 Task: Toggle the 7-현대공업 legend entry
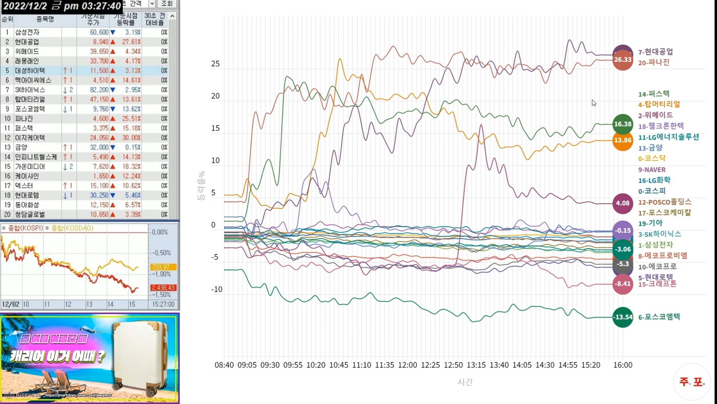[x=656, y=52]
